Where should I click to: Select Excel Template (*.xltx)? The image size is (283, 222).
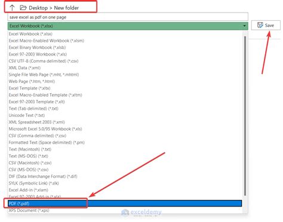(29, 88)
